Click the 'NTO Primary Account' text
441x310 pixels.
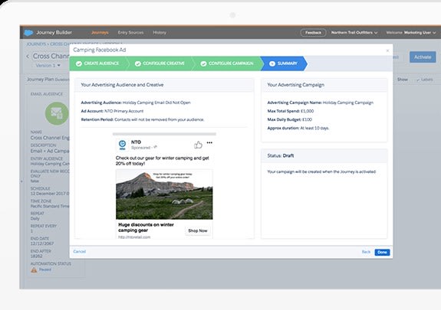tap(124, 111)
